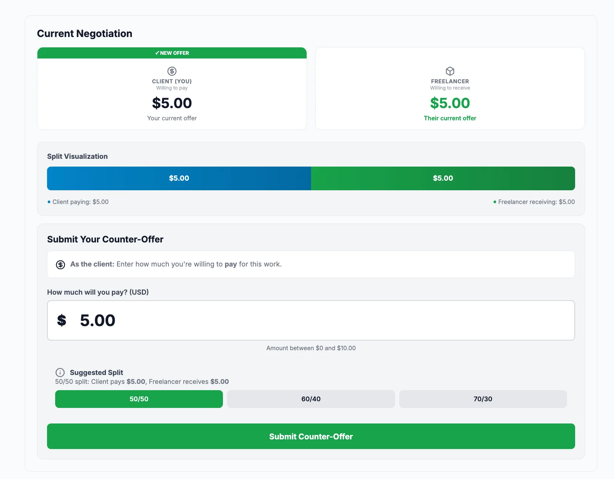Click the checkmark in the New Offer banner

pos(157,53)
